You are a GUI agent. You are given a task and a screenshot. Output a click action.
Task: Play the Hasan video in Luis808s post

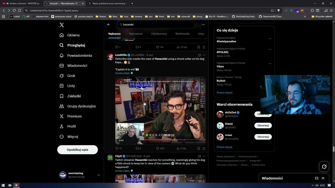click(x=160, y=110)
